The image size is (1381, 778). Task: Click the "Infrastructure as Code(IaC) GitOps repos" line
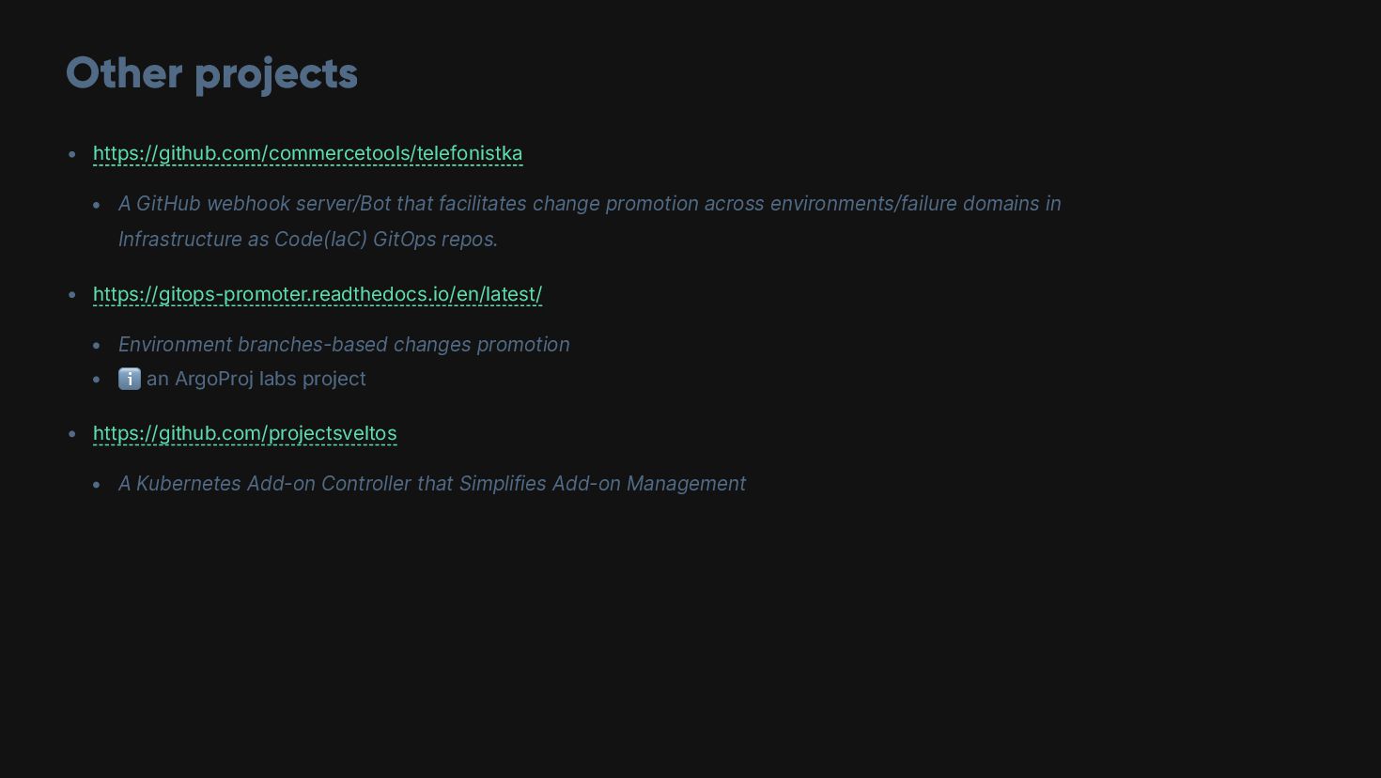click(308, 240)
